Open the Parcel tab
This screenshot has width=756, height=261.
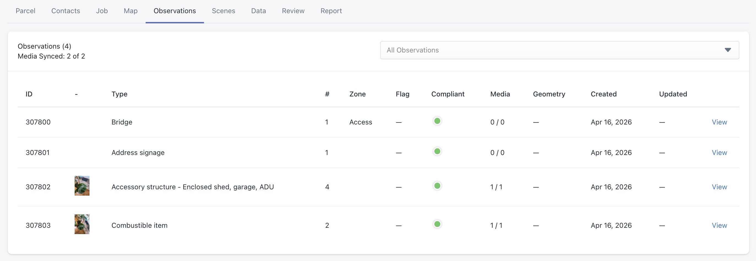pos(26,11)
